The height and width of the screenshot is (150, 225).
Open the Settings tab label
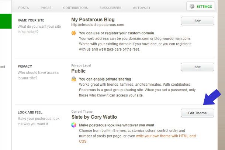[204, 7]
